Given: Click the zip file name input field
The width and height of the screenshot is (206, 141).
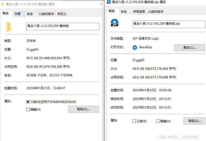Looking at the screenshot, I should pos(169,24).
